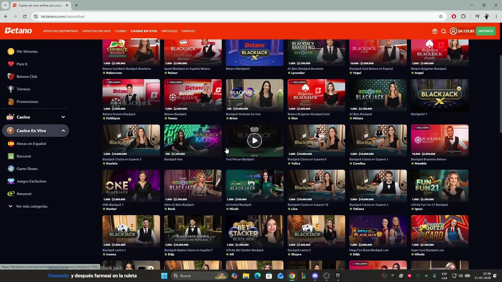The height and width of the screenshot is (282, 502).
Task: Open the taskbar volume icon
Action: tap(461, 276)
